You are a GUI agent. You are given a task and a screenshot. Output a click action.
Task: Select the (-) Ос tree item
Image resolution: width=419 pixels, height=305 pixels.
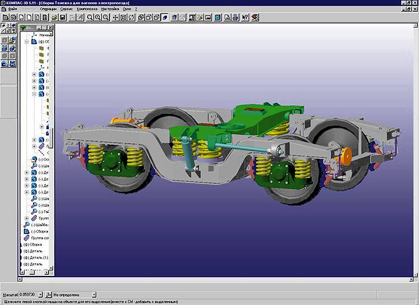[x=44, y=159]
